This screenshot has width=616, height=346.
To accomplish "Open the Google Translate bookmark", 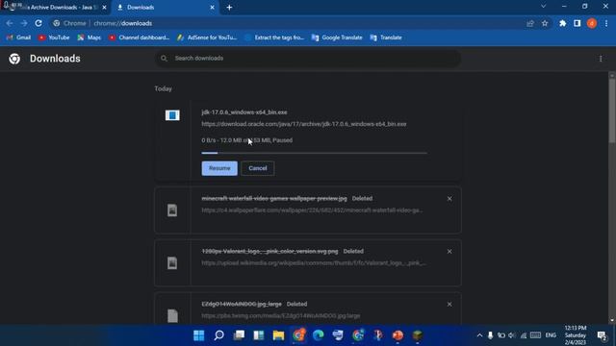I will tap(337, 37).
